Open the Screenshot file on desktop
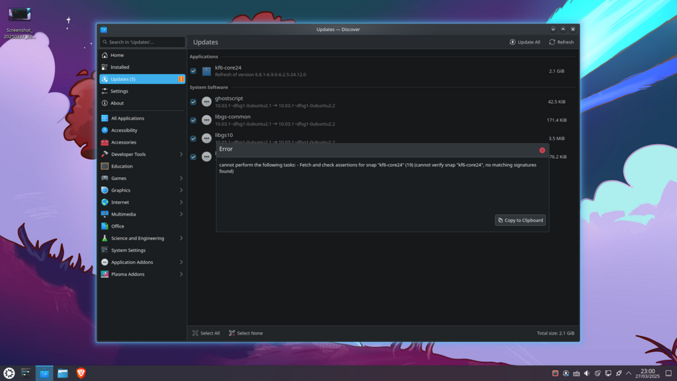The width and height of the screenshot is (677, 381). [19, 22]
